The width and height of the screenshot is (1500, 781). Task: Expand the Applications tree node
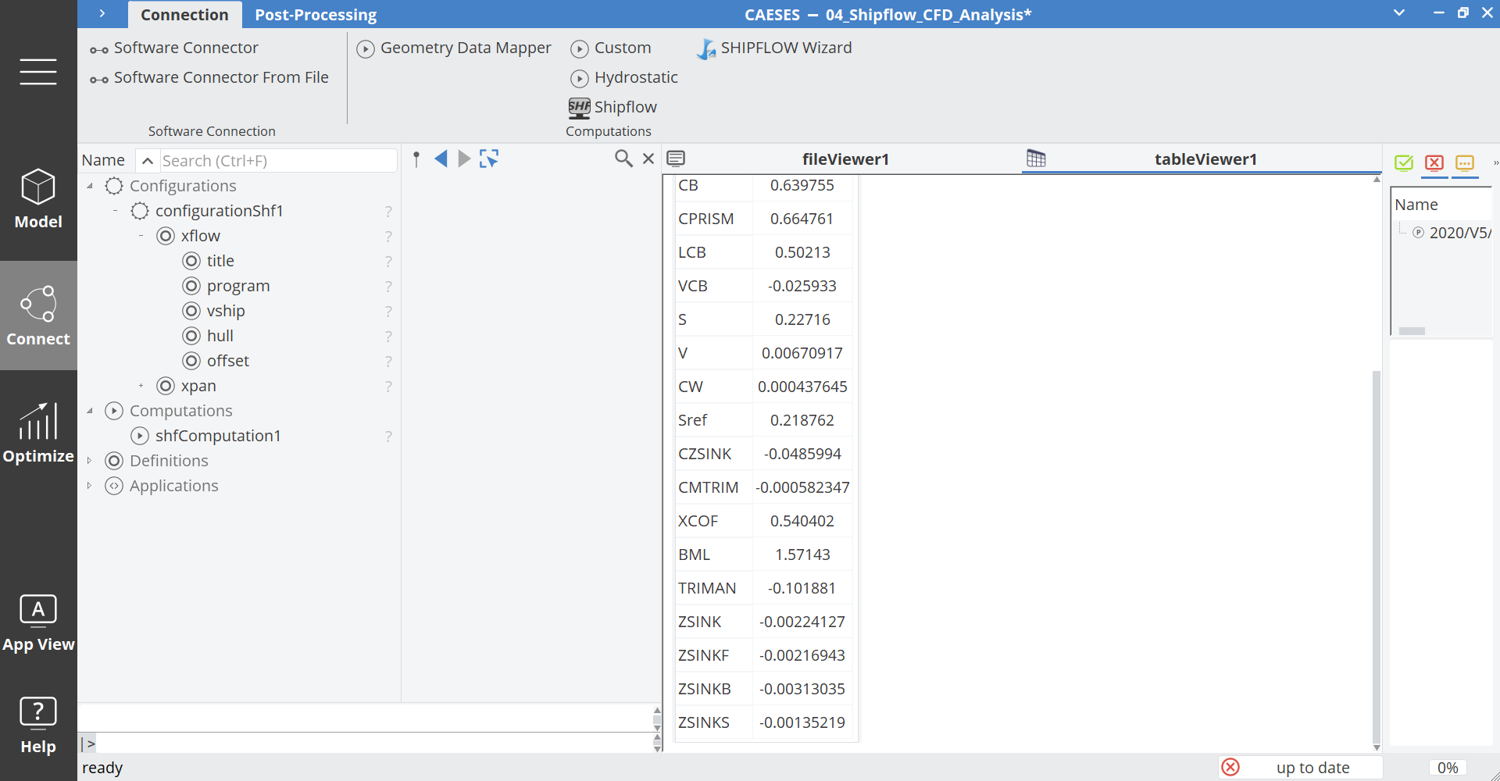[x=90, y=486]
